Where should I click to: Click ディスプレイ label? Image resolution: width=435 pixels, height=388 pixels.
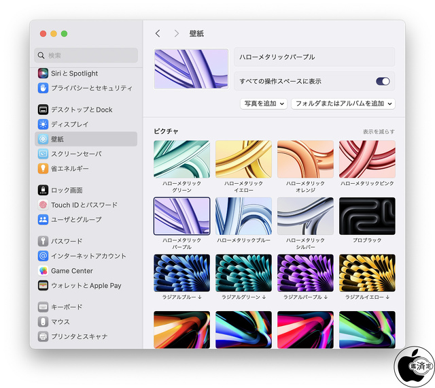[x=69, y=125]
